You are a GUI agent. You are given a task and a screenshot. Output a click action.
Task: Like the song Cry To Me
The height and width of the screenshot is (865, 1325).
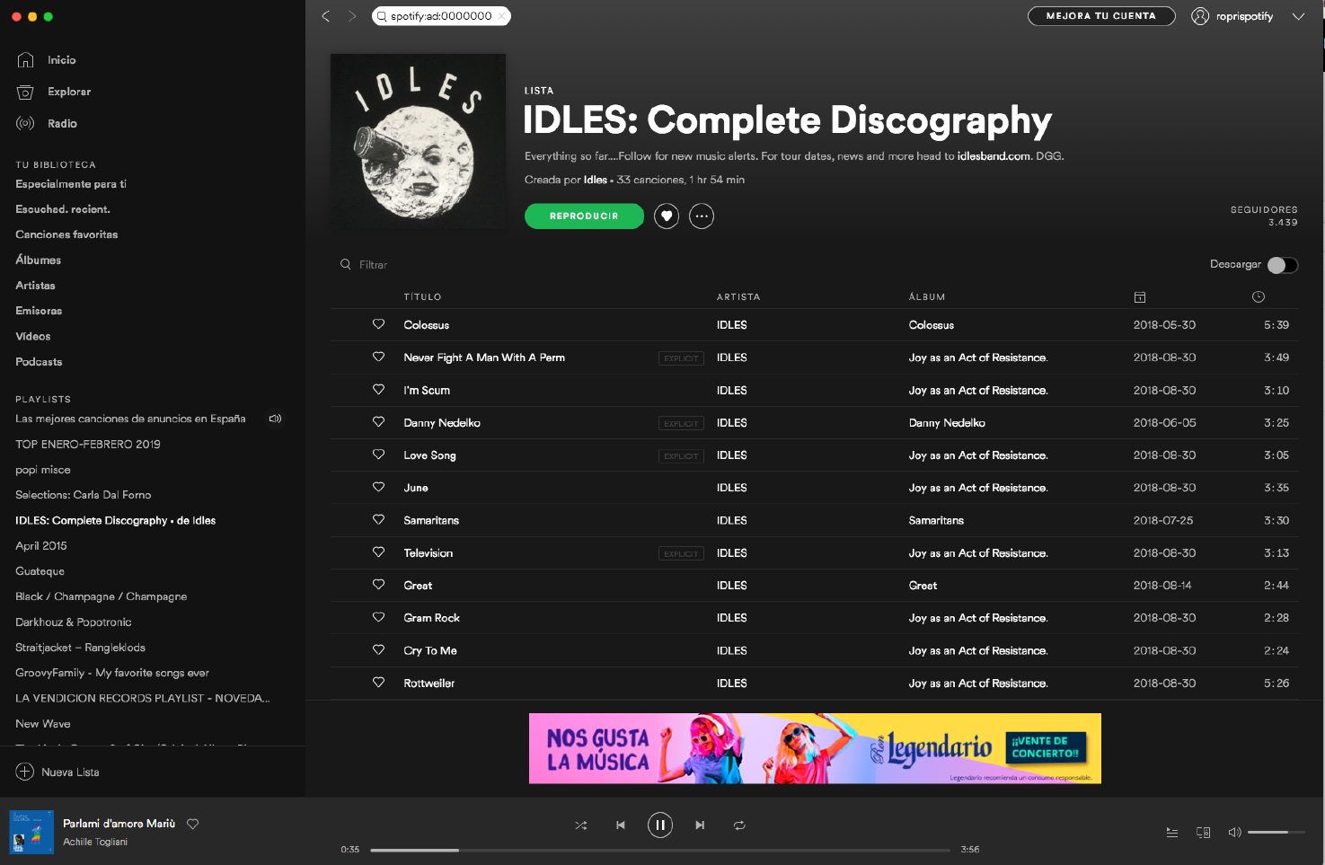378,650
